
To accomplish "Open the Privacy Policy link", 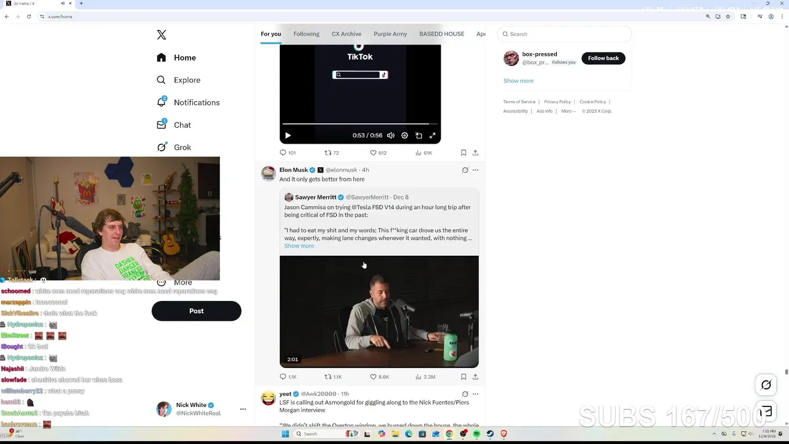I will (558, 102).
